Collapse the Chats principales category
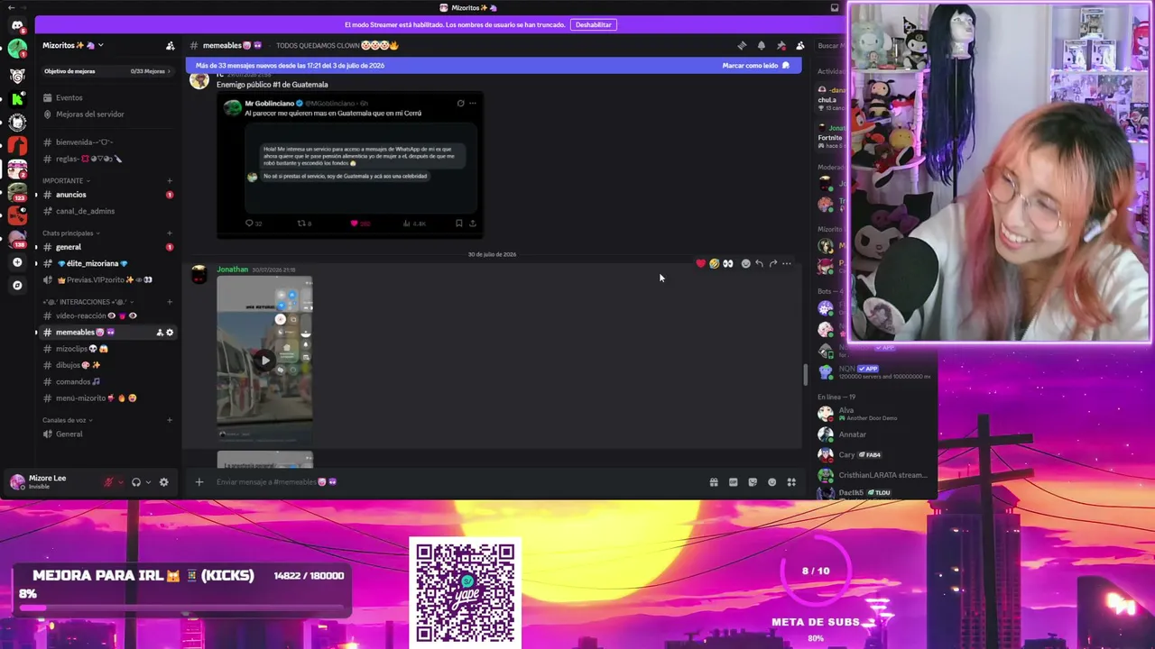1155x649 pixels. click(71, 233)
